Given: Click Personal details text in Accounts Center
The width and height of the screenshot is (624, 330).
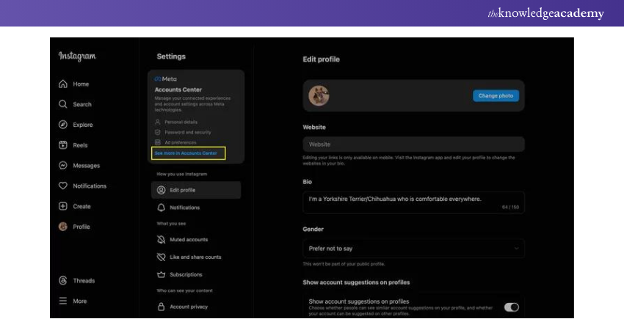Looking at the screenshot, I should click(181, 122).
